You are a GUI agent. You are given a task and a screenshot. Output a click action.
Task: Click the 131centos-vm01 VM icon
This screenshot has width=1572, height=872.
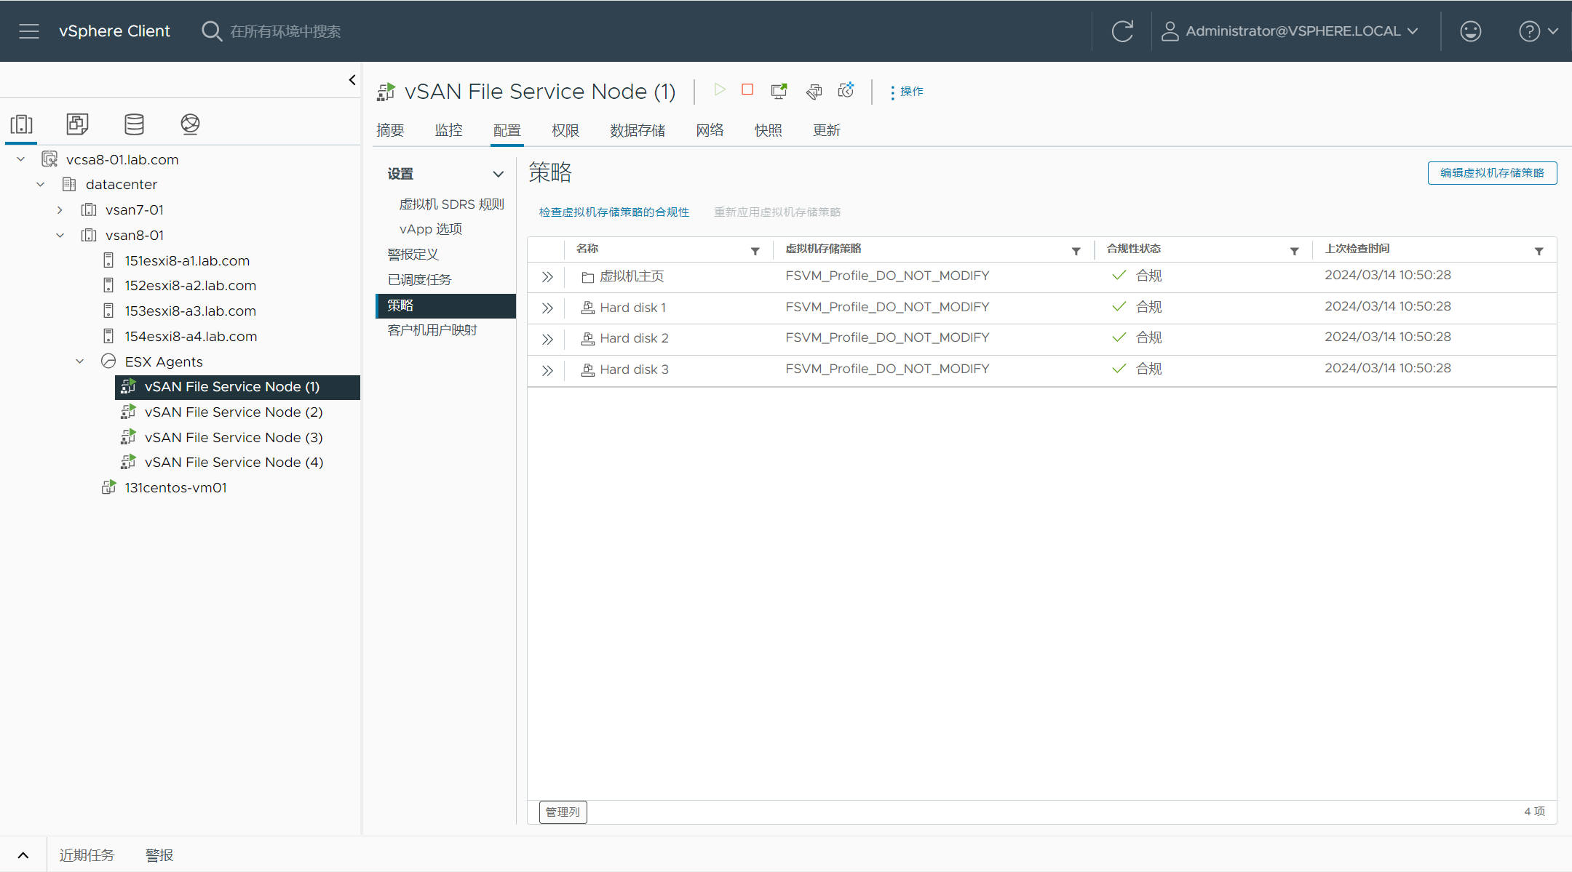click(108, 487)
